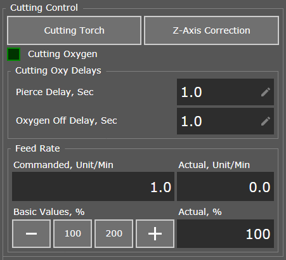Click the Oxygen Off Delay, Sec label
The image size is (286, 260).
pos(67,120)
